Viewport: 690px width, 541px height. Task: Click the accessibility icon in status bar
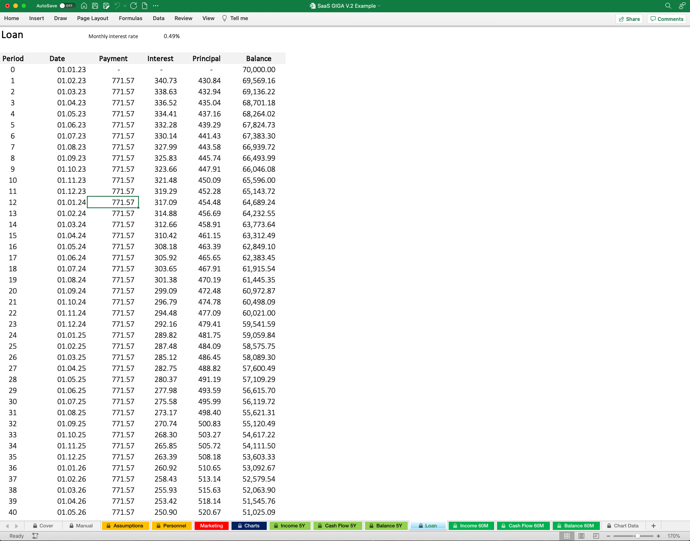coord(35,536)
